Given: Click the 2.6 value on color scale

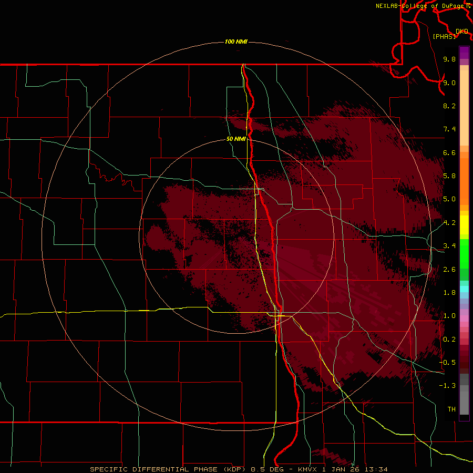Looking at the screenshot, I should pos(449,270).
